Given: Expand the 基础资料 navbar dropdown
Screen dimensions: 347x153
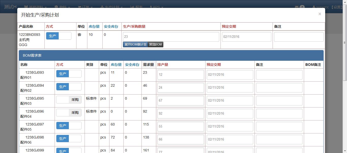Looking at the screenshot, I should coord(36,7).
